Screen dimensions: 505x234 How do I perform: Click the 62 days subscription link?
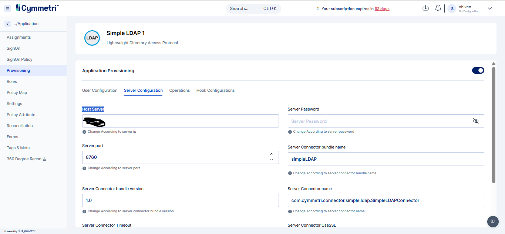(382, 8)
